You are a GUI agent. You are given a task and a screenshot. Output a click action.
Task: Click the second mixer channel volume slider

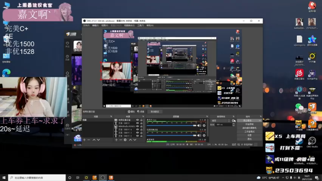tap(171, 136)
